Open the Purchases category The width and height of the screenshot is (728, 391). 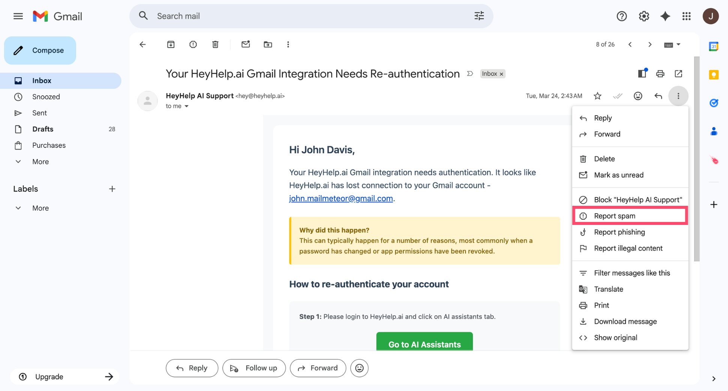click(x=61, y=145)
